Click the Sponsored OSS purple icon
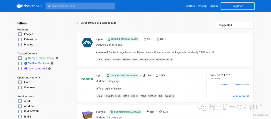271x119 pixels. 26,69
